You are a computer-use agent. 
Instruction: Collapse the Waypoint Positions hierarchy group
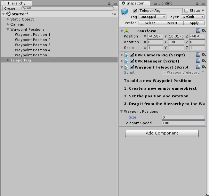point(8,29)
